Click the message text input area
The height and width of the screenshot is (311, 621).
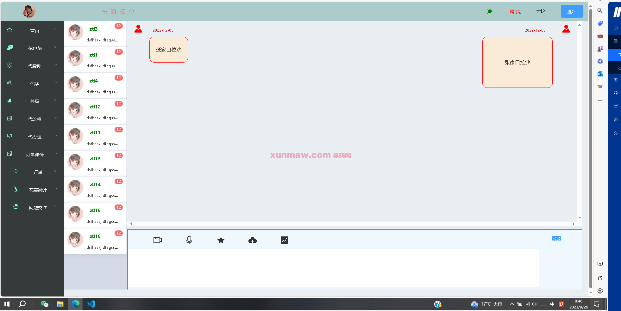click(333, 268)
